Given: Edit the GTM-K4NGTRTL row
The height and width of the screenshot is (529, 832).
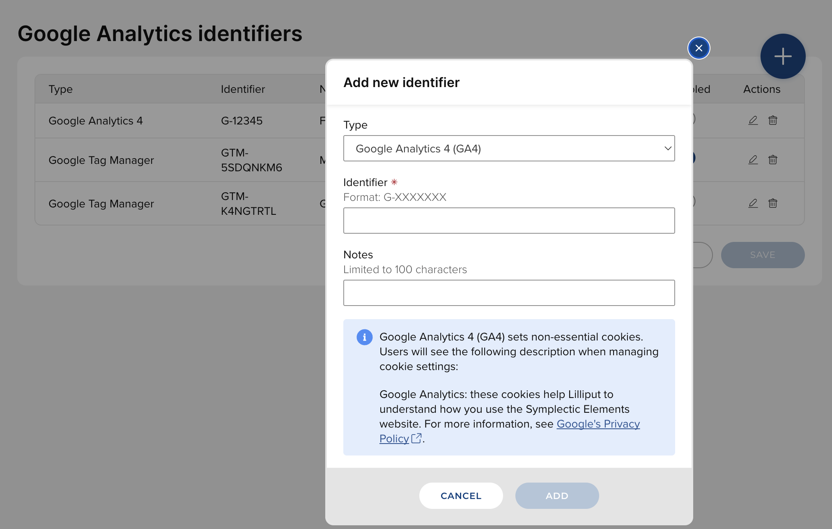Looking at the screenshot, I should click(753, 203).
